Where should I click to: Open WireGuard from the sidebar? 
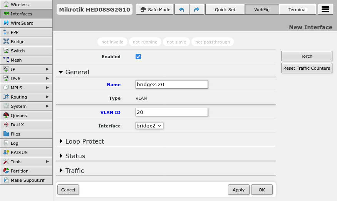(x=22, y=23)
